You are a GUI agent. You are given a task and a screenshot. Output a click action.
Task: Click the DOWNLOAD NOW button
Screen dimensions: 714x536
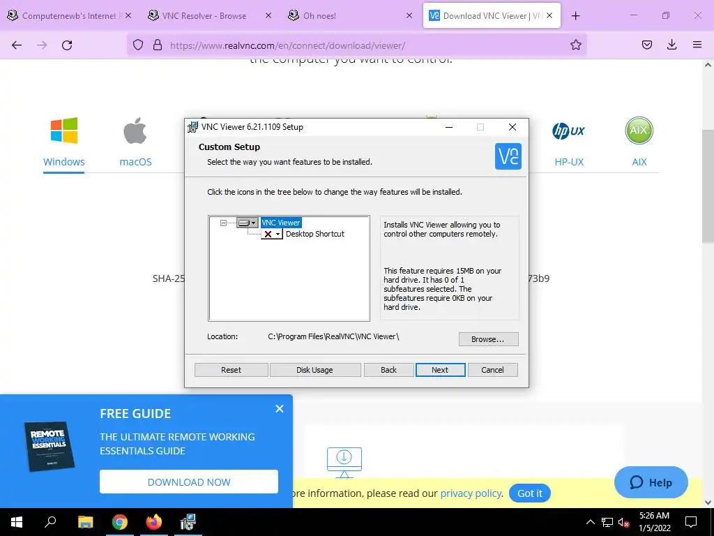(x=189, y=482)
